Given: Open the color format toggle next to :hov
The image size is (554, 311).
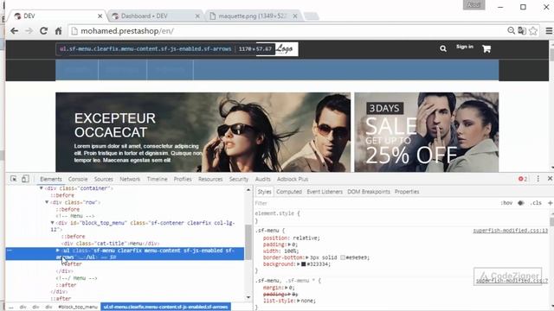Looking at the screenshot, I should (x=521, y=203).
